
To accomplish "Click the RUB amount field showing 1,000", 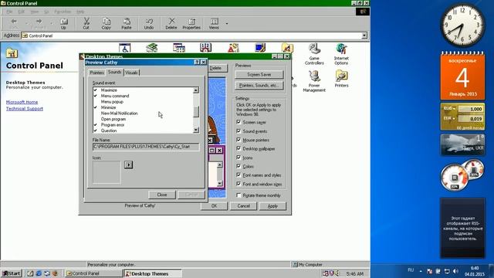I will [x=470, y=109].
